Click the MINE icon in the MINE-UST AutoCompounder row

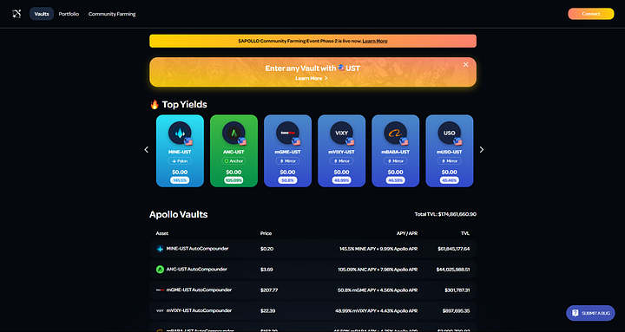160,249
